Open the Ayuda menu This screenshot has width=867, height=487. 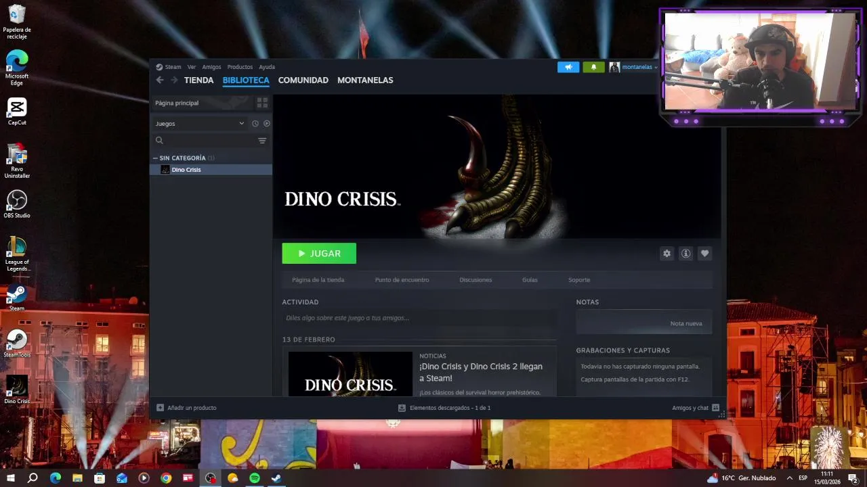[x=267, y=67]
